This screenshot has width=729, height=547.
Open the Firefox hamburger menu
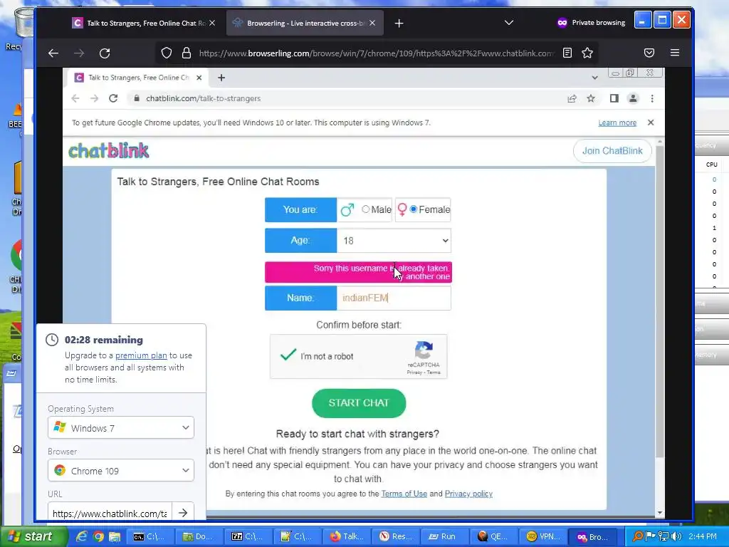(x=675, y=53)
